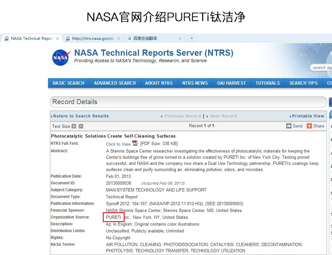Click Unclassified; Publicly available; Unlimited text
This screenshot has width=332, height=255.
tap(145, 231)
